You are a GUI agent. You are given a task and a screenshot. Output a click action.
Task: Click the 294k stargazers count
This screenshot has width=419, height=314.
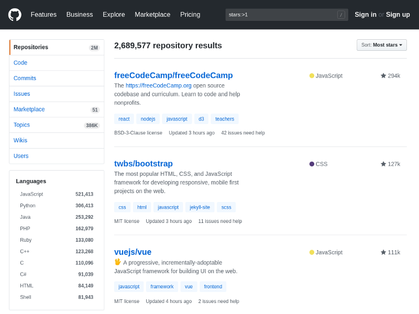click(394, 76)
